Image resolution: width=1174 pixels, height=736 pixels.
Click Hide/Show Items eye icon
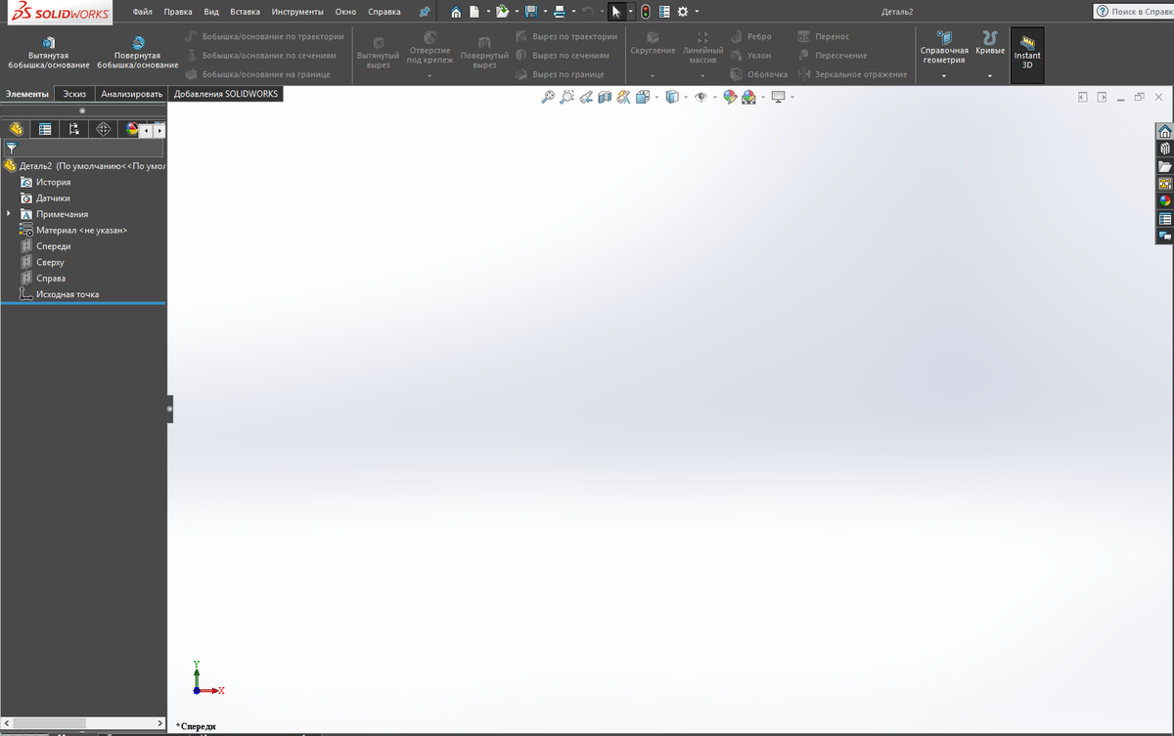(x=700, y=97)
